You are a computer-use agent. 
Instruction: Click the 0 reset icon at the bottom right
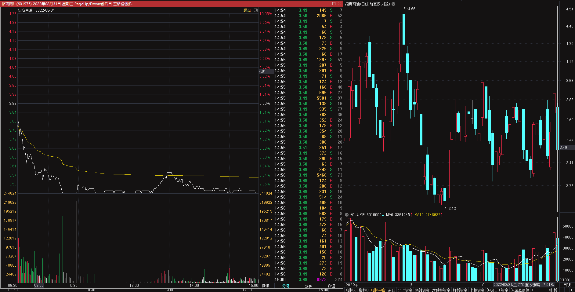click(572, 290)
